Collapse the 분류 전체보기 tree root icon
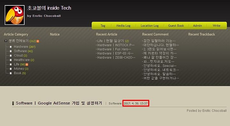The height and width of the screenshot is (126, 230). (x=6, y=41)
